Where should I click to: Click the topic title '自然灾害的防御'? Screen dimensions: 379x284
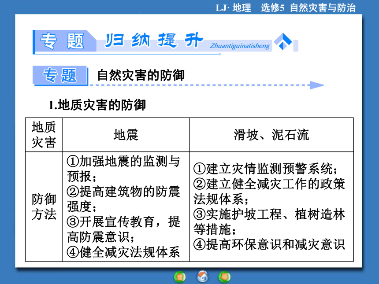click(141, 75)
